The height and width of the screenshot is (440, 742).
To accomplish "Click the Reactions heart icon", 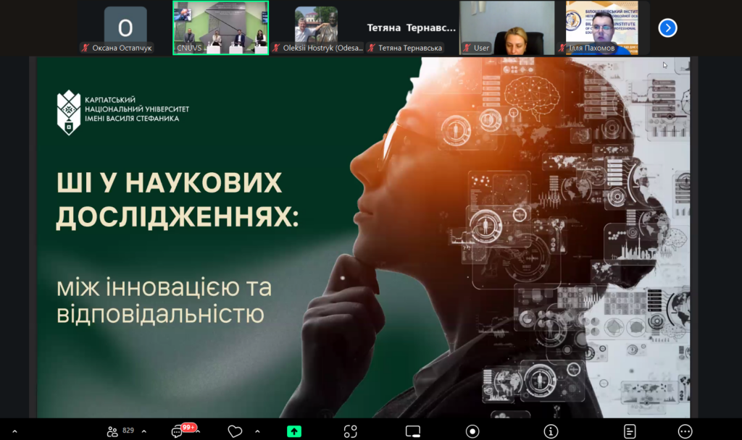I will pyautogui.click(x=235, y=431).
